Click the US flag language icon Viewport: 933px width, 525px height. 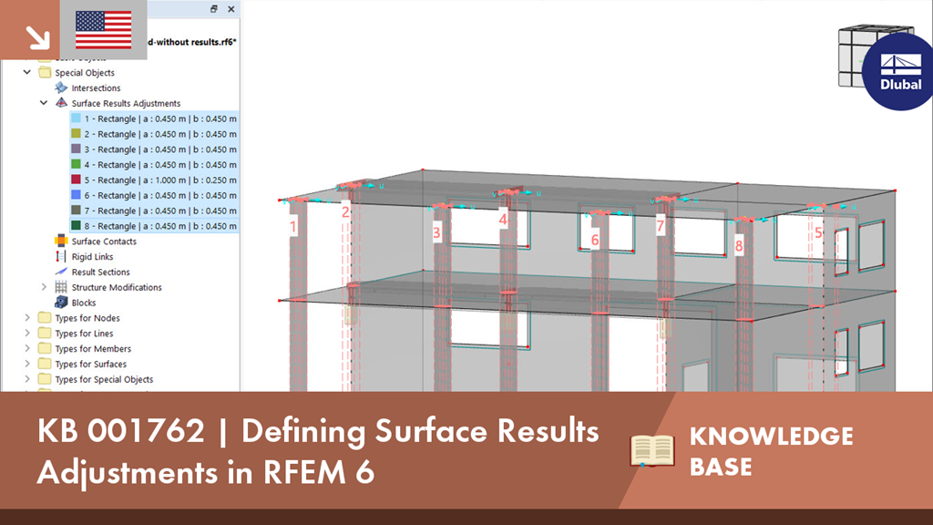point(104,30)
